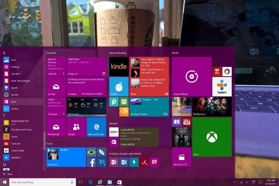Show hidden tray icons chevron

(x=235, y=182)
